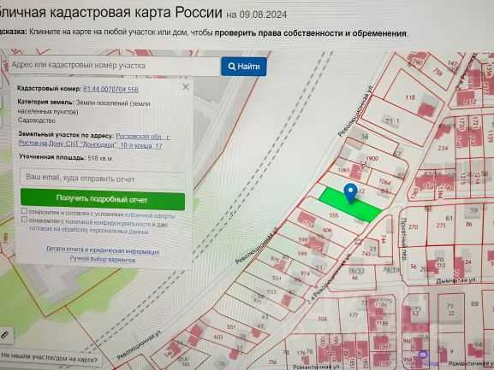
Task: Click the magnifier icon in Найти button
Action: click(x=231, y=67)
